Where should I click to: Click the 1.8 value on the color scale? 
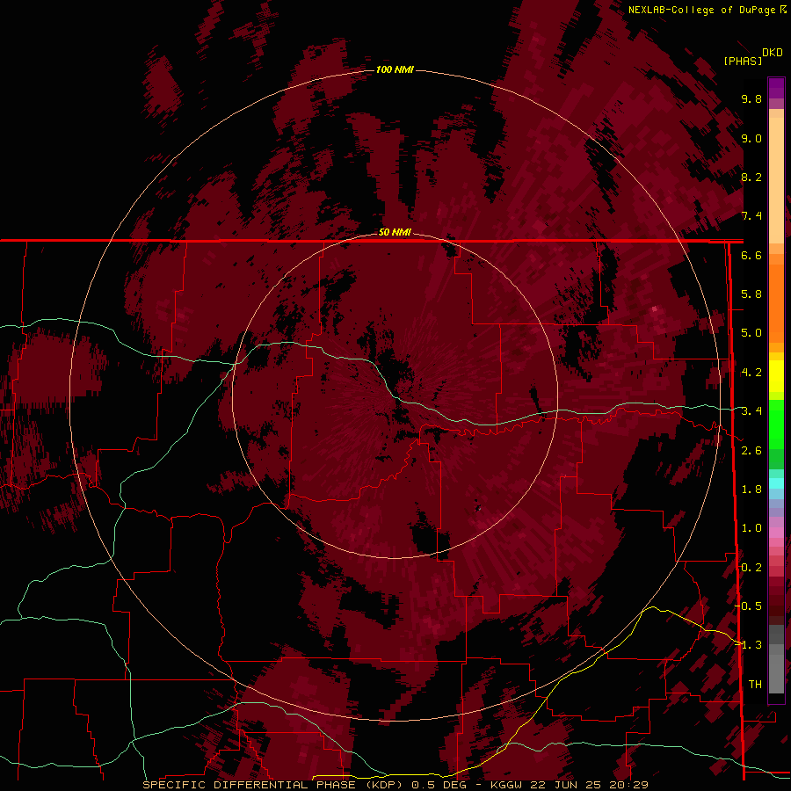[x=751, y=490]
